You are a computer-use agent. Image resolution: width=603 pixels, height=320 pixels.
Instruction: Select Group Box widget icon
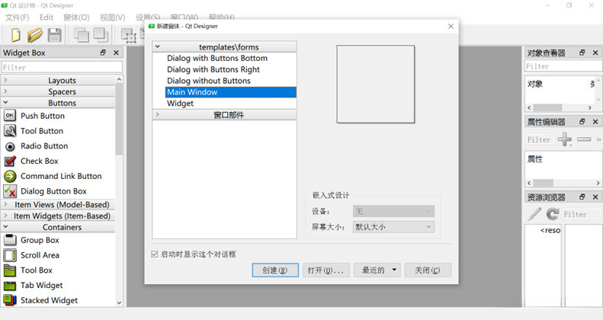[10, 240]
